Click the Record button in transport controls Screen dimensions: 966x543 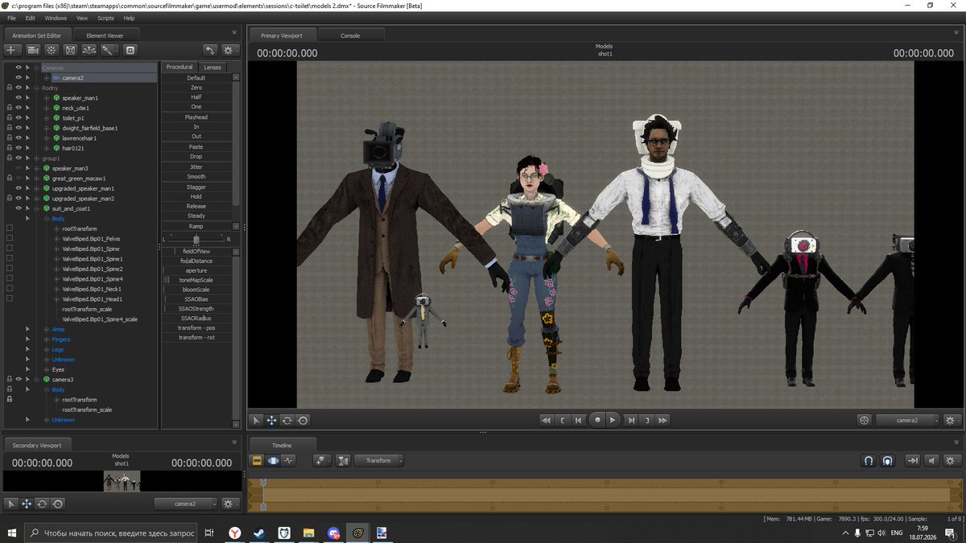pyautogui.click(x=597, y=420)
